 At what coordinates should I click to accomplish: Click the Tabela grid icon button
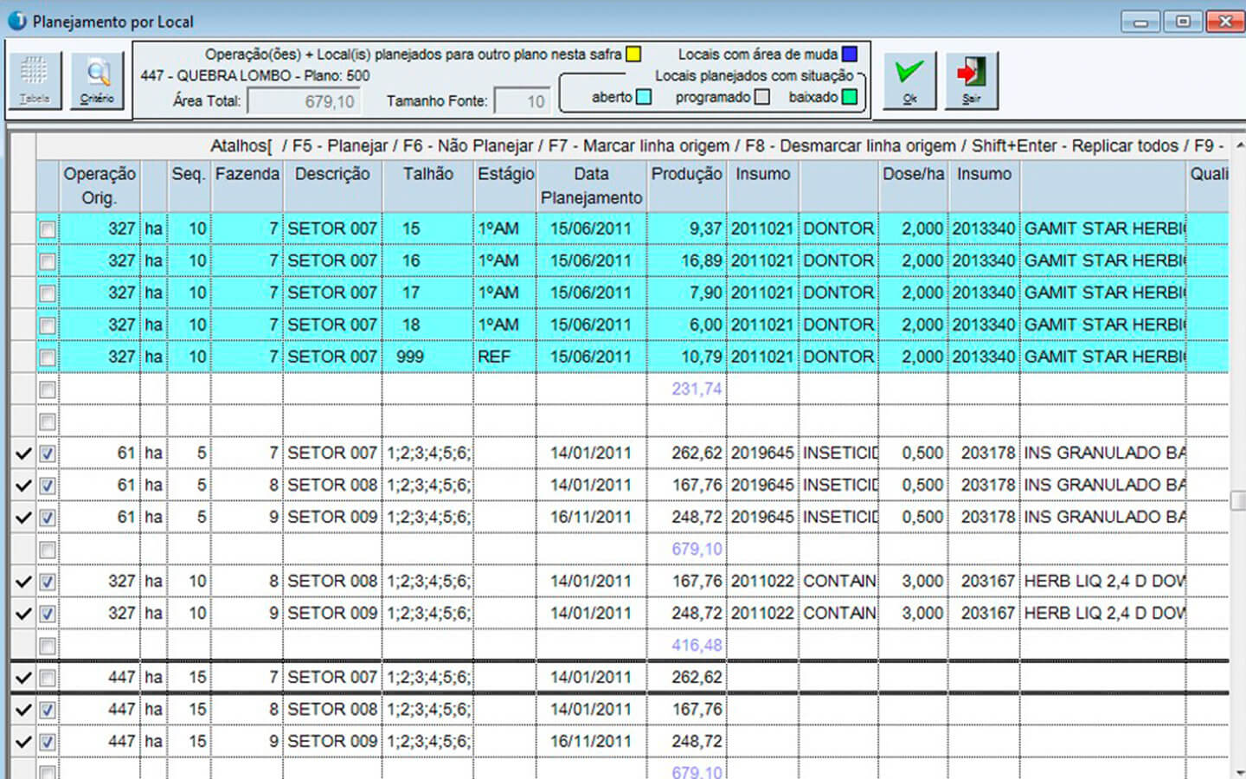pyautogui.click(x=35, y=79)
